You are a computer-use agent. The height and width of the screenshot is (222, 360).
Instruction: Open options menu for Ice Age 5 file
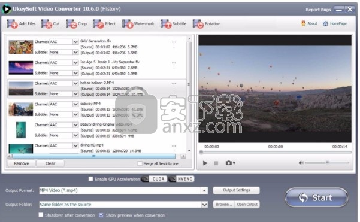[x=174, y=63]
